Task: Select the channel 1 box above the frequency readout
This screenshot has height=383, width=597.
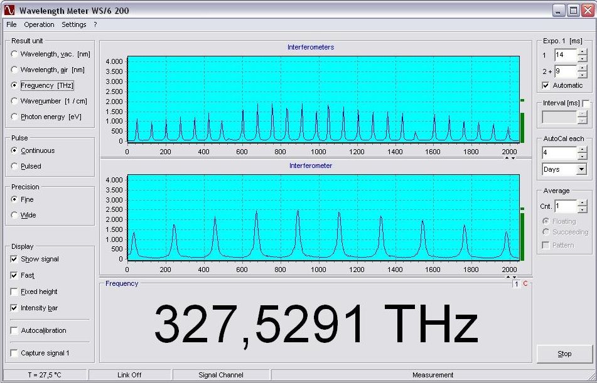Action: 516,284
